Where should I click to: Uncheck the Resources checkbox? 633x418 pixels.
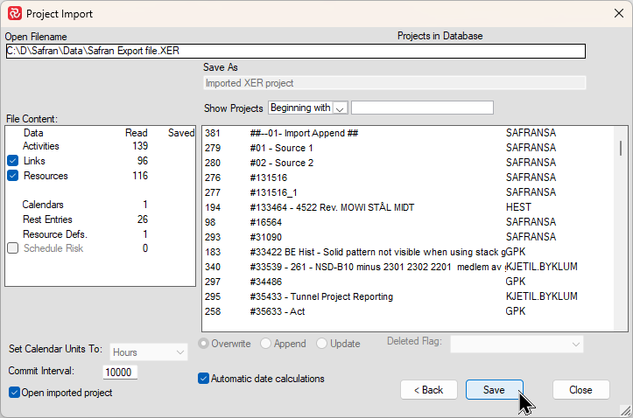[x=13, y=176]
